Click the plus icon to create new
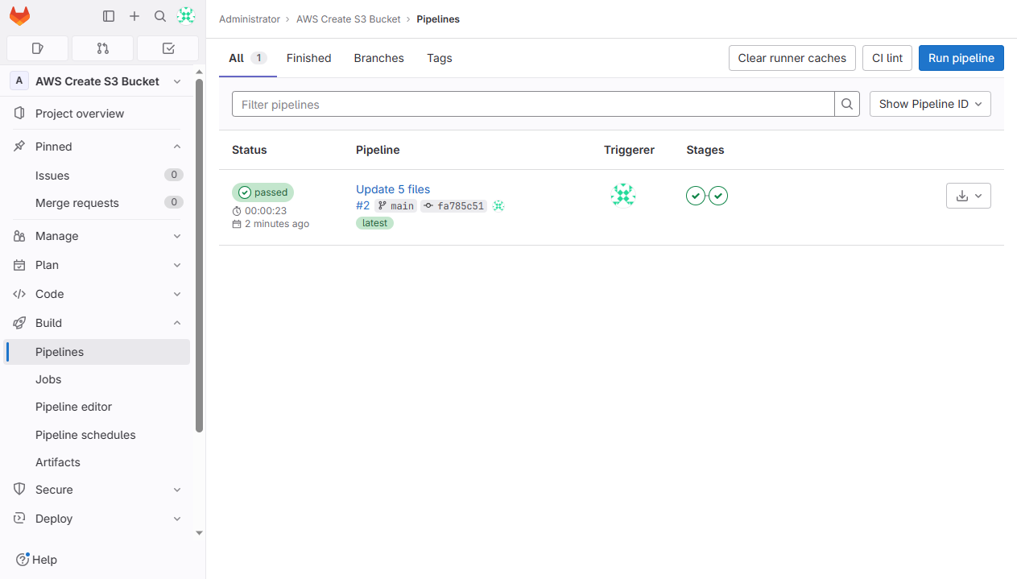 pyautogui.click(x=134, y=15)
